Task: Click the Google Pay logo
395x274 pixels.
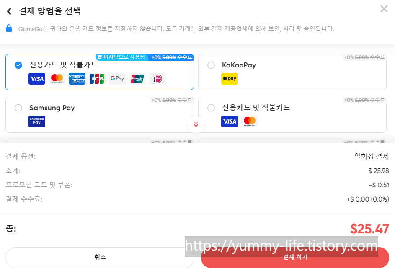Action: click(x=117, y=79)
